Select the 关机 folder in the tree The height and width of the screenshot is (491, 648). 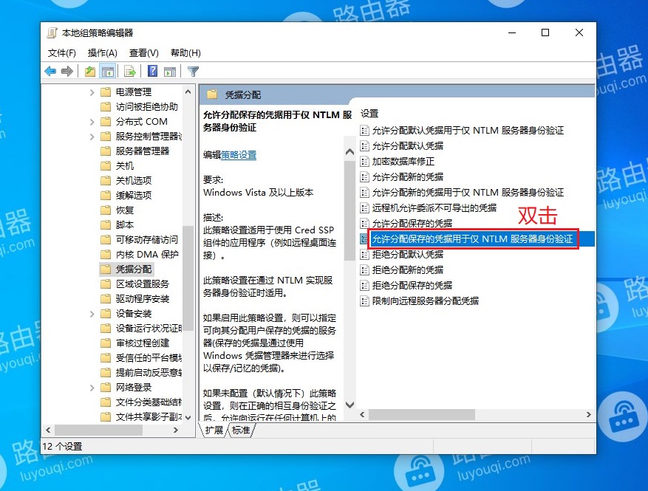coord(125,166)
